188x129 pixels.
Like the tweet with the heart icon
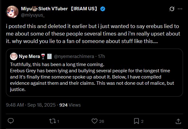[95, 121]
